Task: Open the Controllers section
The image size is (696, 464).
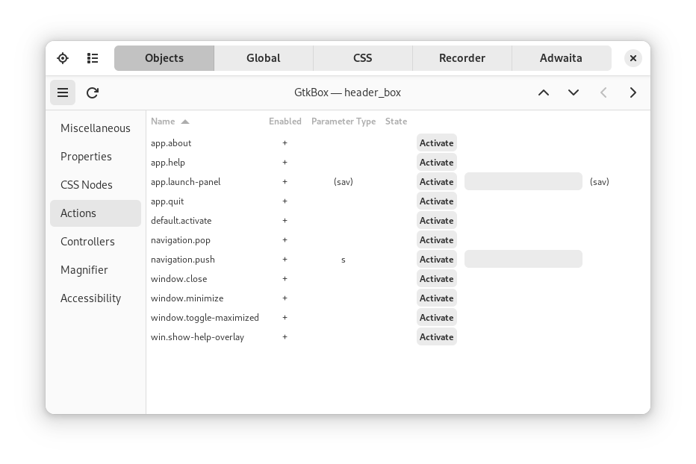Action: tap(87, 242)
